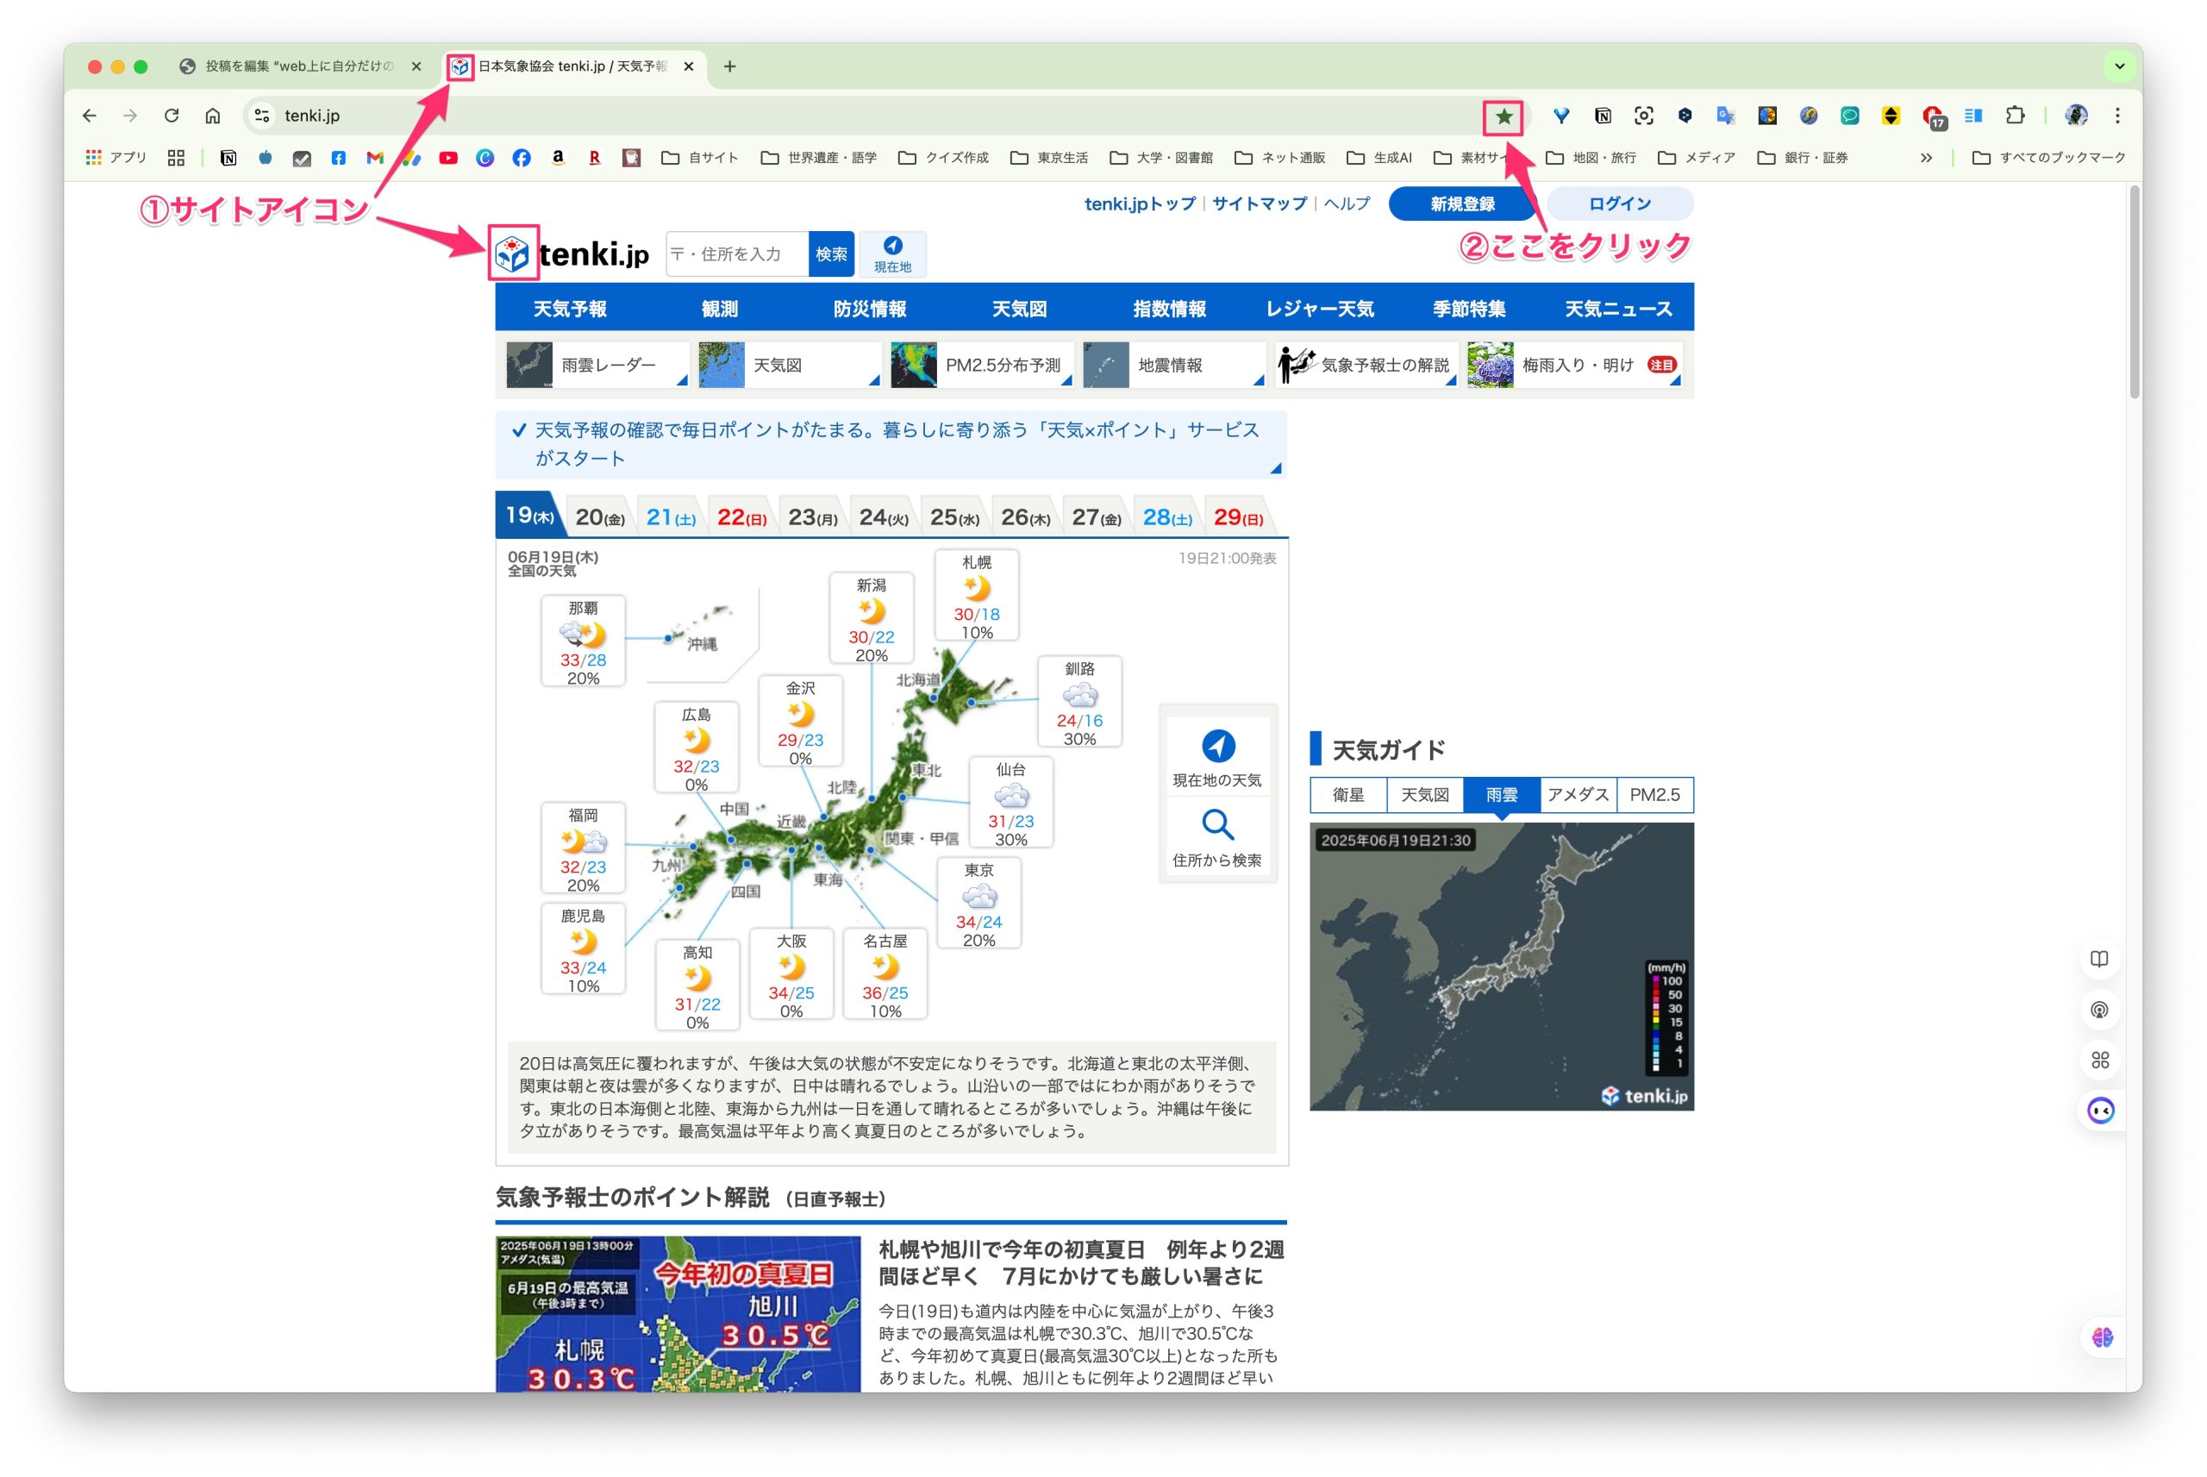The height and width of the screenshot is (1477, 2207).
Task: Select the 20(金) forecast date tab
Action: 601,517
